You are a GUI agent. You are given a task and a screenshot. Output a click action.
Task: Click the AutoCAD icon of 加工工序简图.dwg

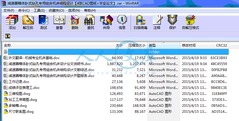point(6,99)
